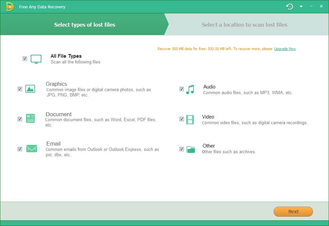The image size is (329, 226).
Task: Minimize the Free Any Data Recovery window
Action: click(311, 6)
